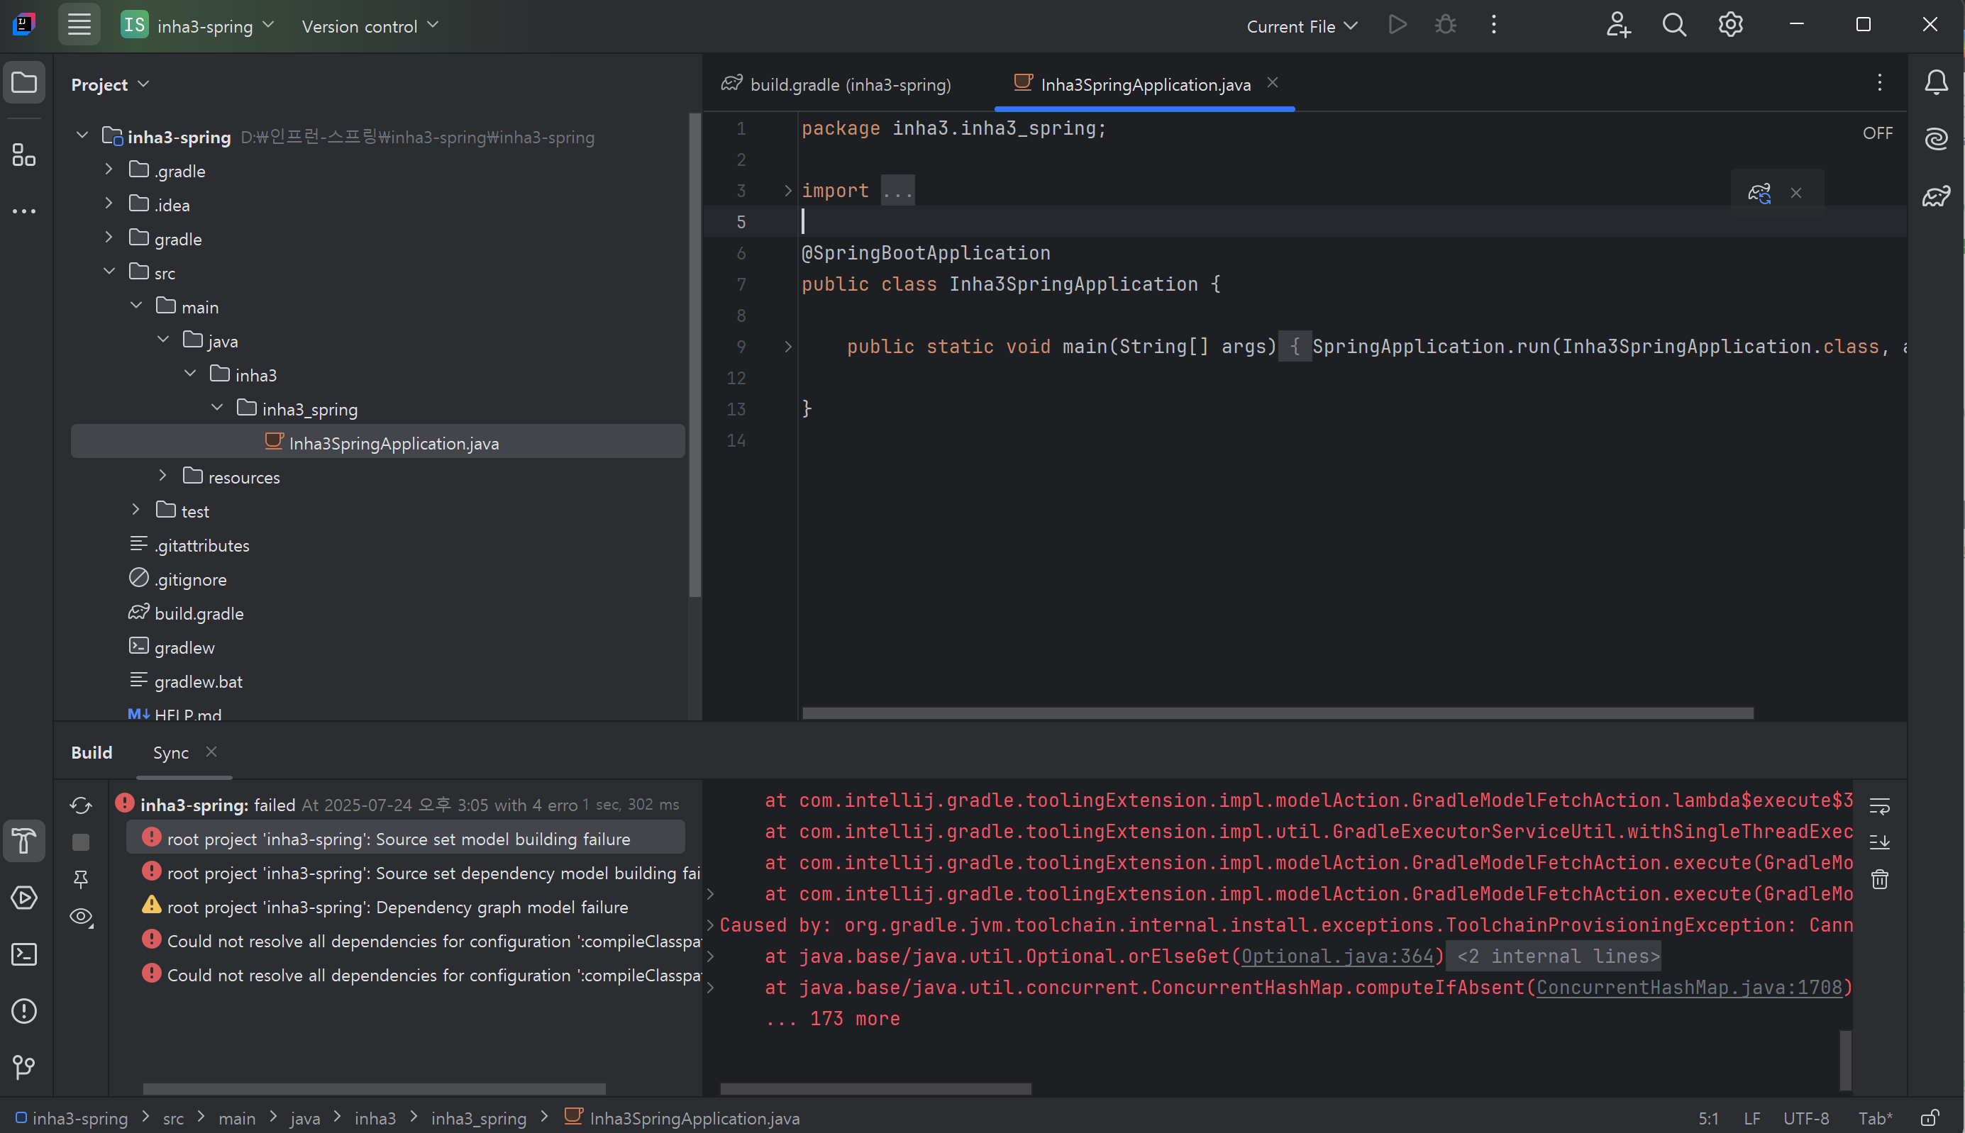Screen dimensions: 1965x1133
Task: Open the Gradle tool window elephant icon
Action: click(x=1936, y=196)
